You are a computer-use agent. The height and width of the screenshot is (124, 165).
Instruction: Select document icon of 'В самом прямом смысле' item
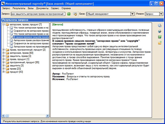click(x=11, y=37)
